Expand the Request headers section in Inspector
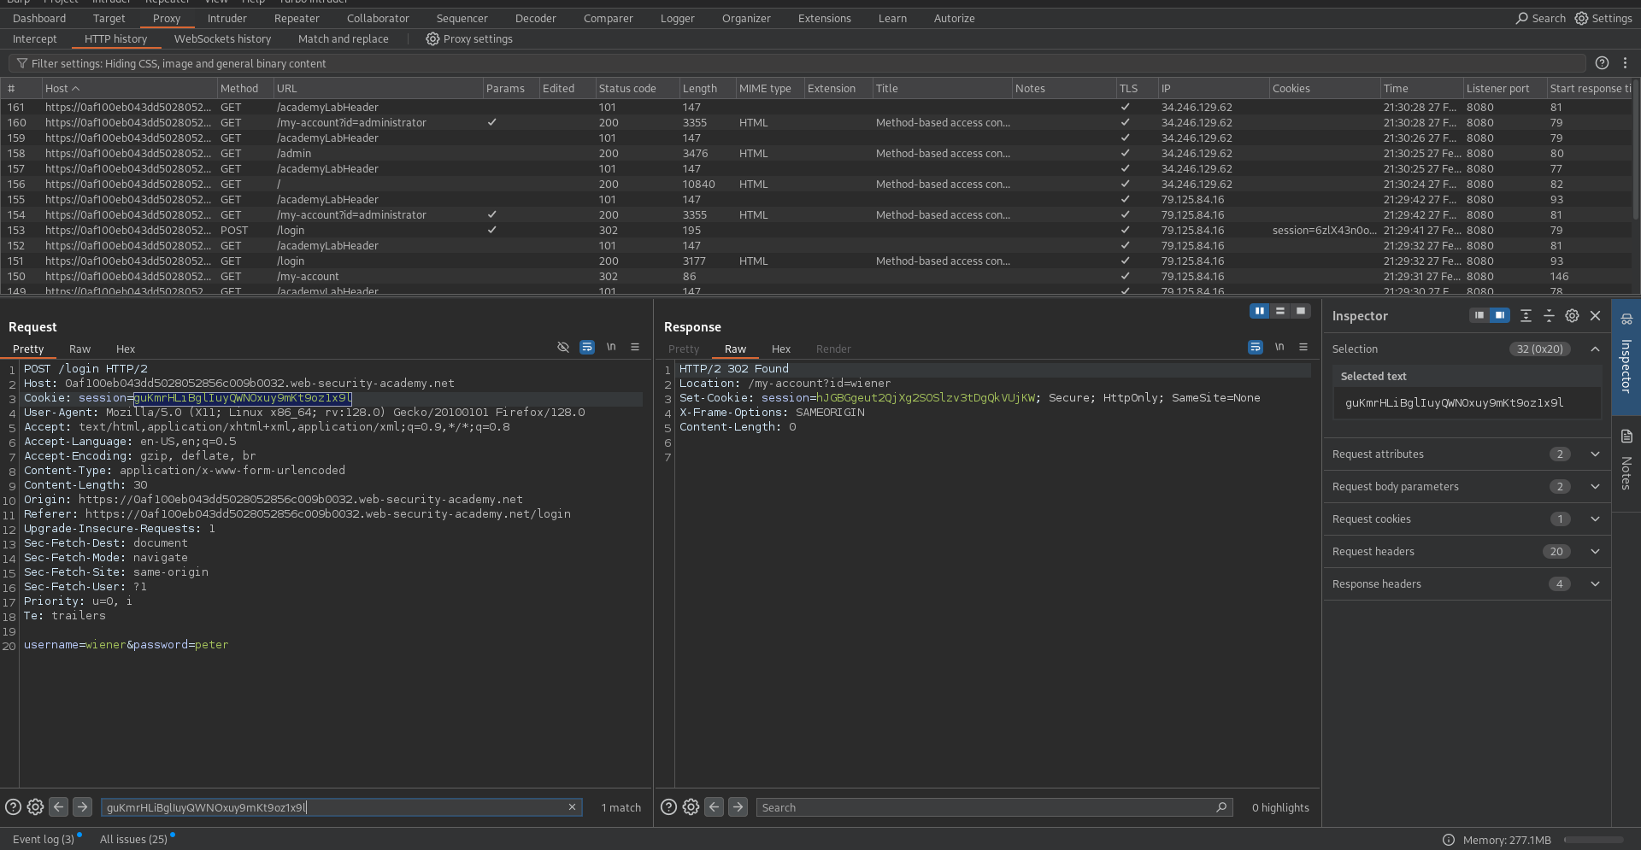This screenshot has width=1641, height=850. (x=1595, y=551)
